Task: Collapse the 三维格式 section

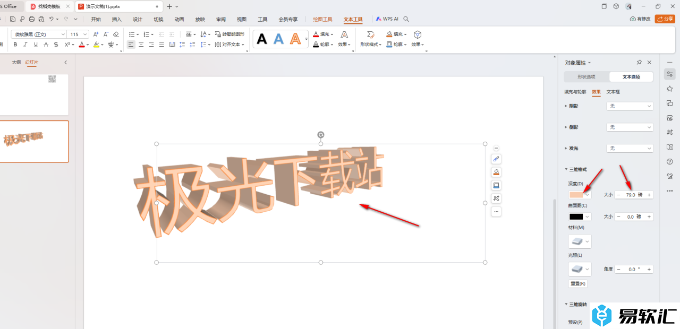Action: [566, 169]
